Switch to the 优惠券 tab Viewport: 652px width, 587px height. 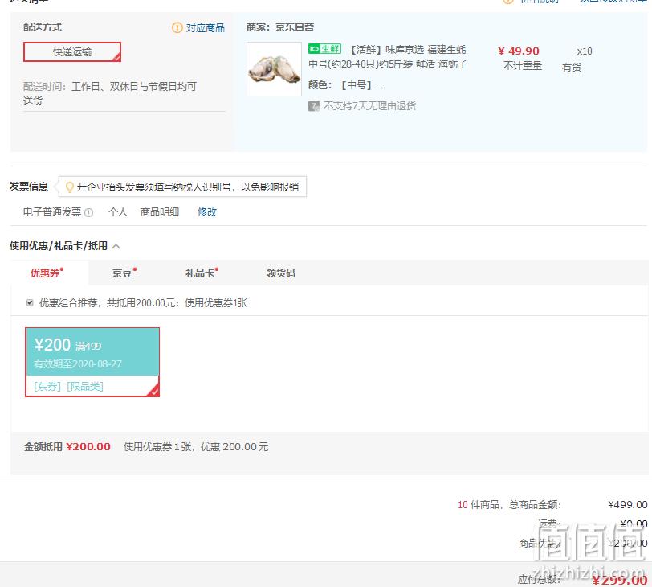(x=49, y=273)
